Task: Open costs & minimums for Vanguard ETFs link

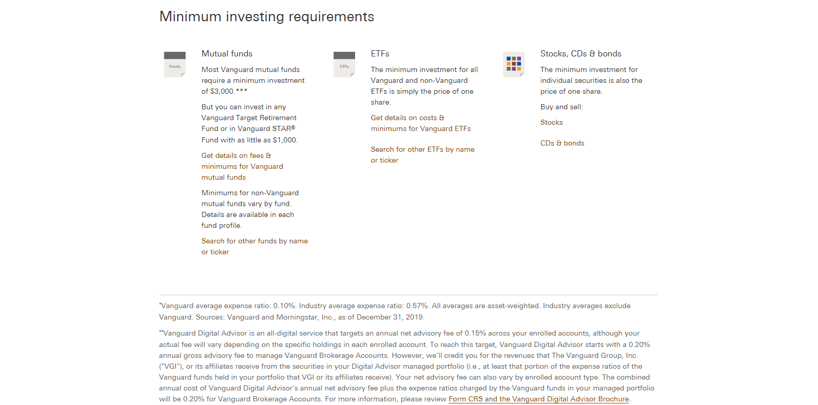Action: (420, 123)
